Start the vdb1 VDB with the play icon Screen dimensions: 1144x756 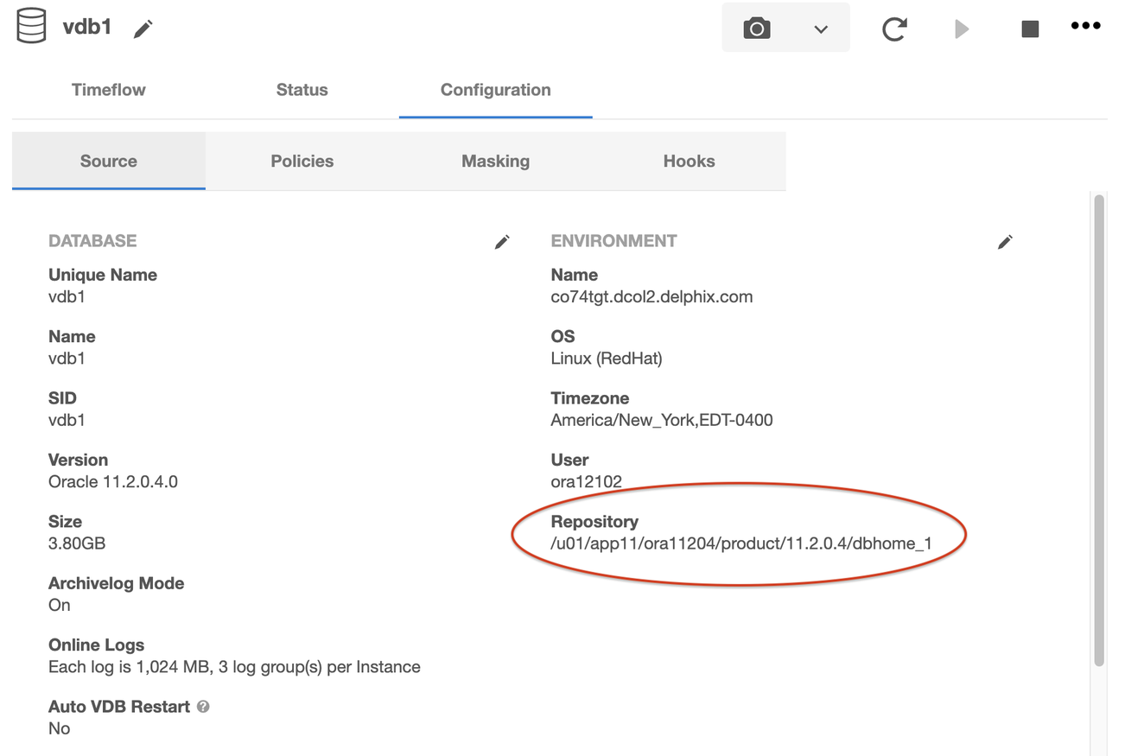[962, 27]
